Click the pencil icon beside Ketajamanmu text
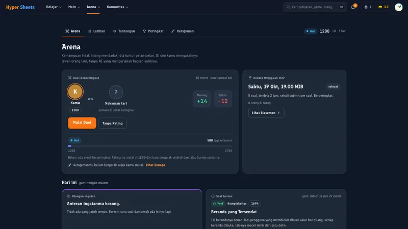 pyautogui.click(x=70, y=165)
